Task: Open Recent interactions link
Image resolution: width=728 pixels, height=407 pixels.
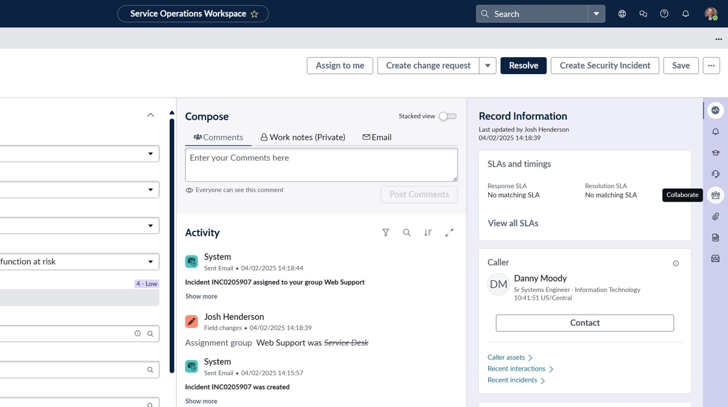Action: point(520,369)
